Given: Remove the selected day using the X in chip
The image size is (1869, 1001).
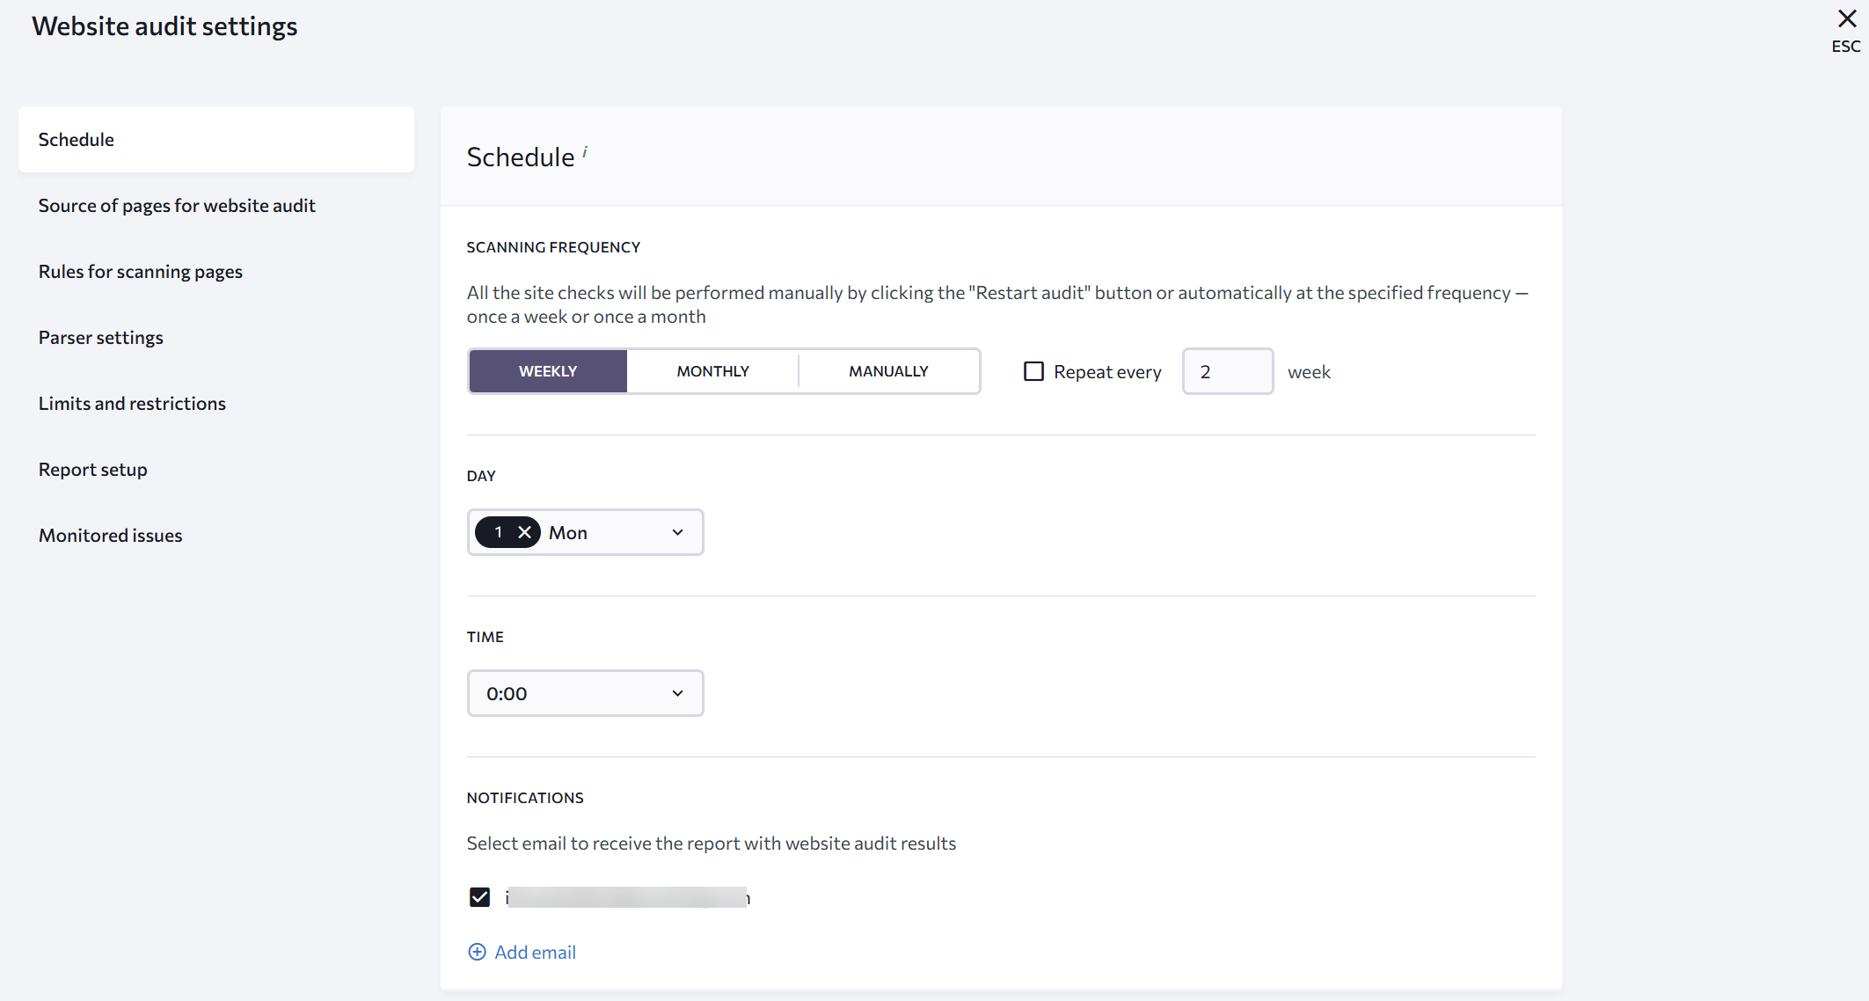Looking at the screenshot, I should tap(524, 532).
